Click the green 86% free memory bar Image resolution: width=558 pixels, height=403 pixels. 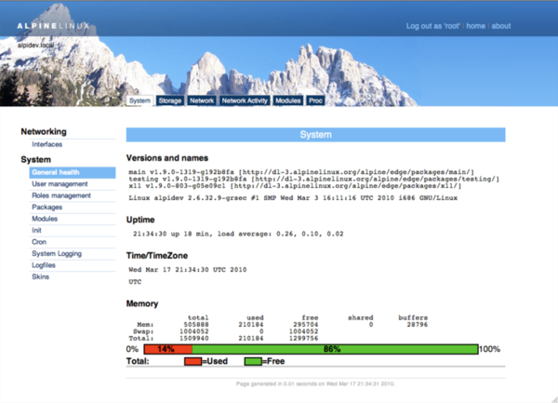[335, 349]
